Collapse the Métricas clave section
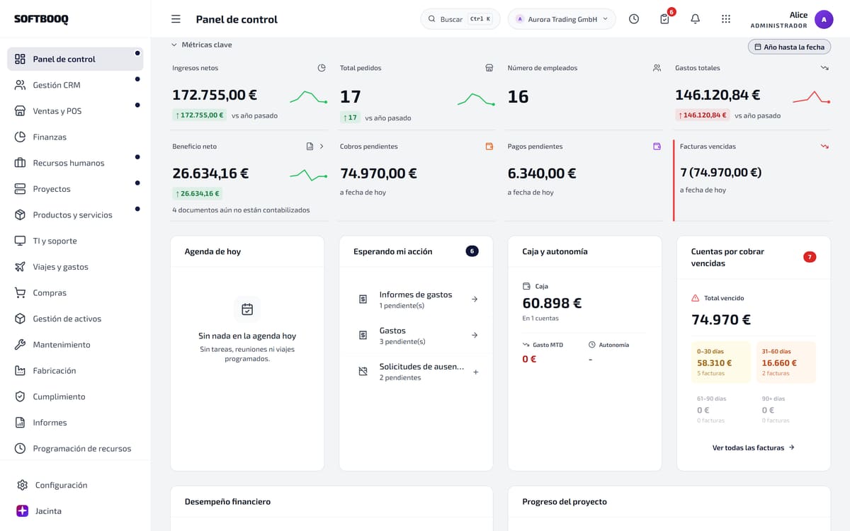 tap(202, 45)
